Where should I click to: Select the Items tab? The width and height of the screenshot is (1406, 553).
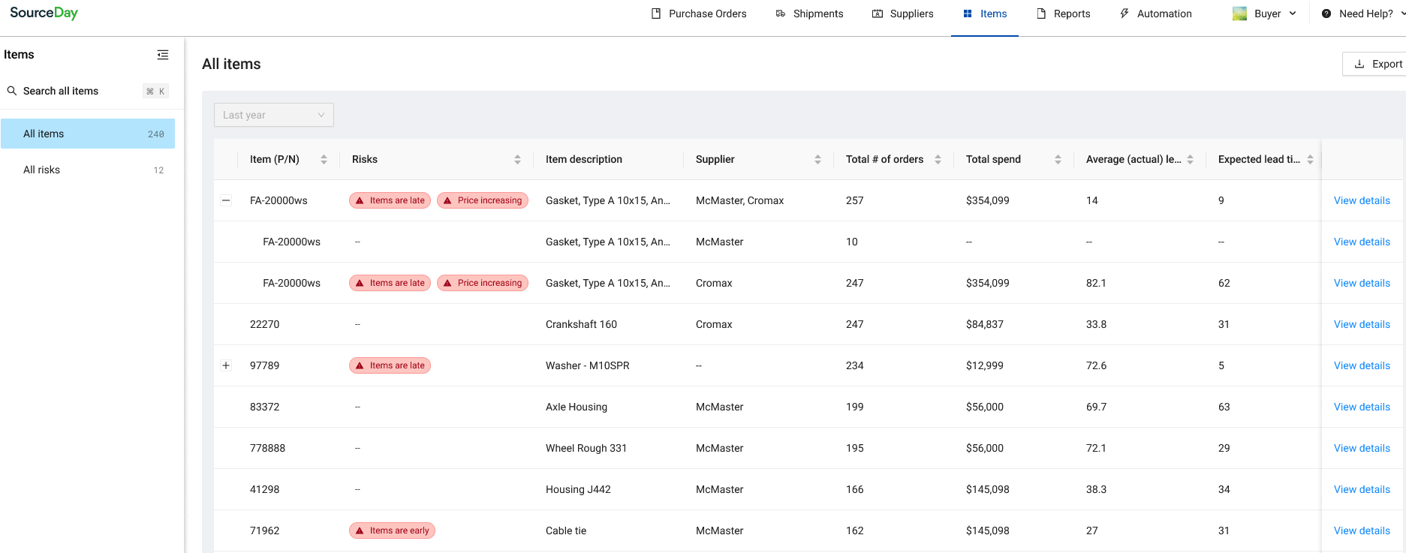point(985,14)
